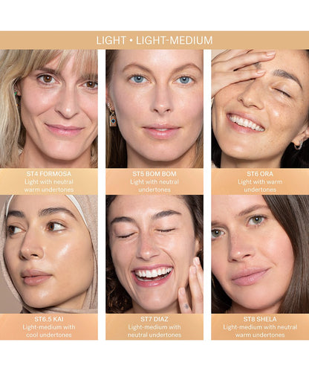Pick the ST5 BOM BOM shade label
This screenshot has height=371, width=309.
[x=154, y=174]
